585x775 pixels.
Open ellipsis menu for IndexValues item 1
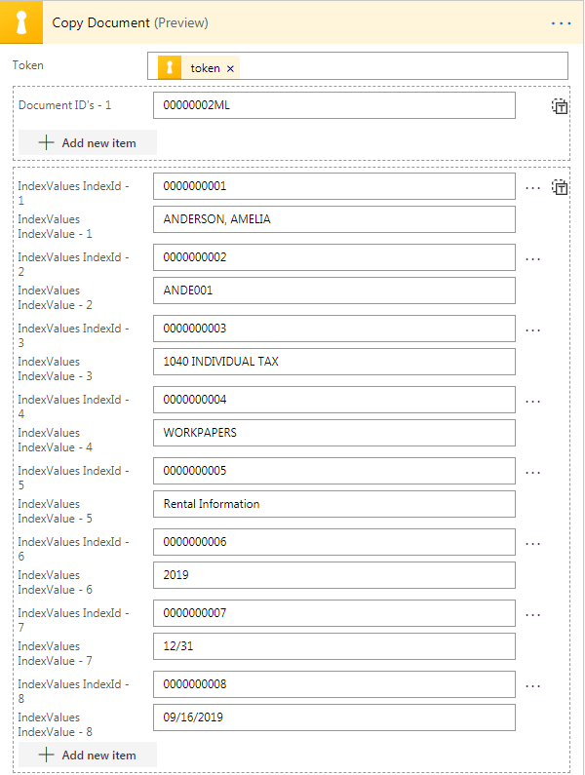point(532,187)
